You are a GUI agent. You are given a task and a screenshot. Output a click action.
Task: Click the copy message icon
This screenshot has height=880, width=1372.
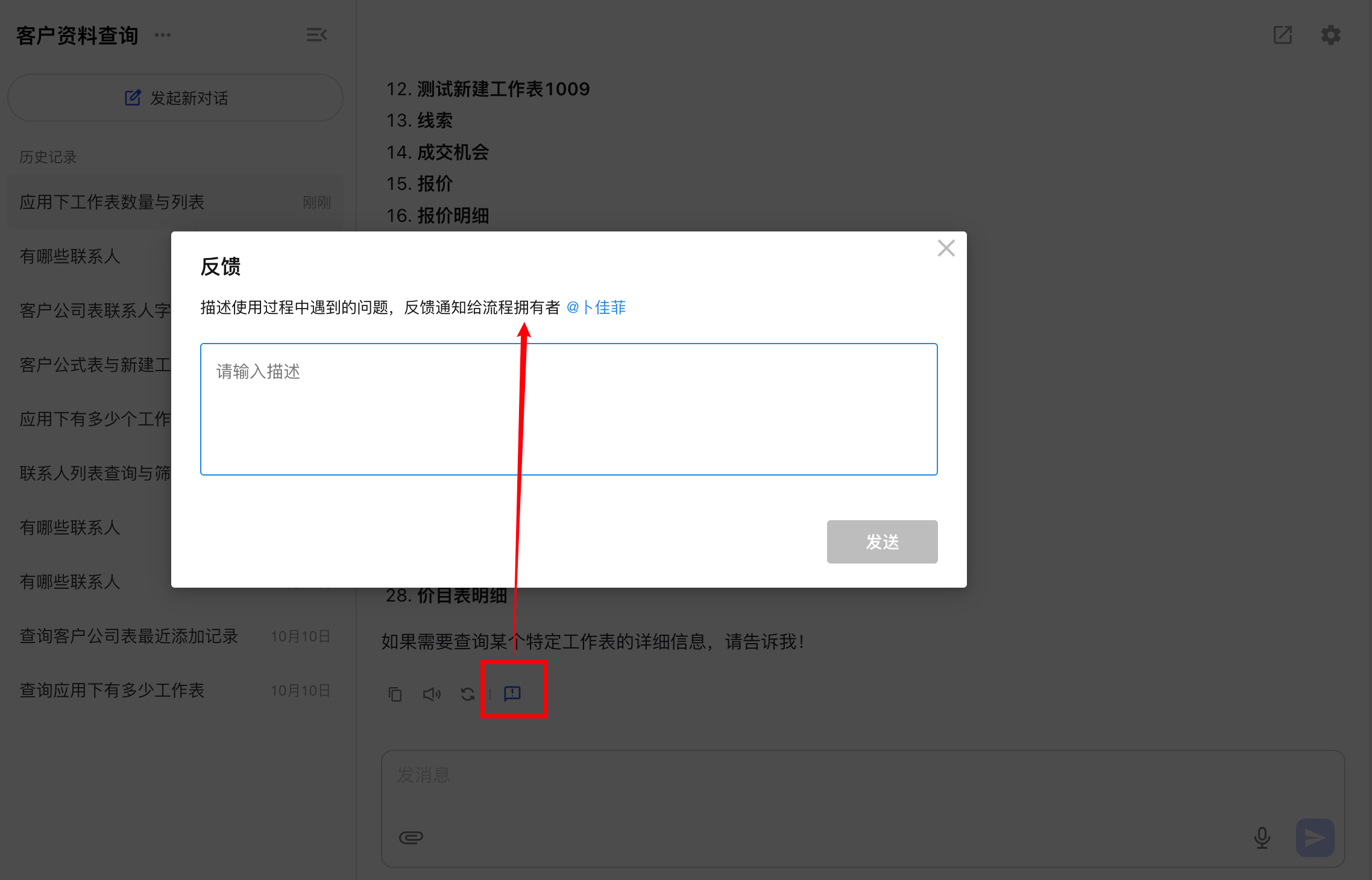click(395, 694)
